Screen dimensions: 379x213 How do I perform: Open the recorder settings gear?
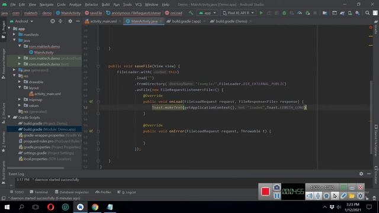360,196
